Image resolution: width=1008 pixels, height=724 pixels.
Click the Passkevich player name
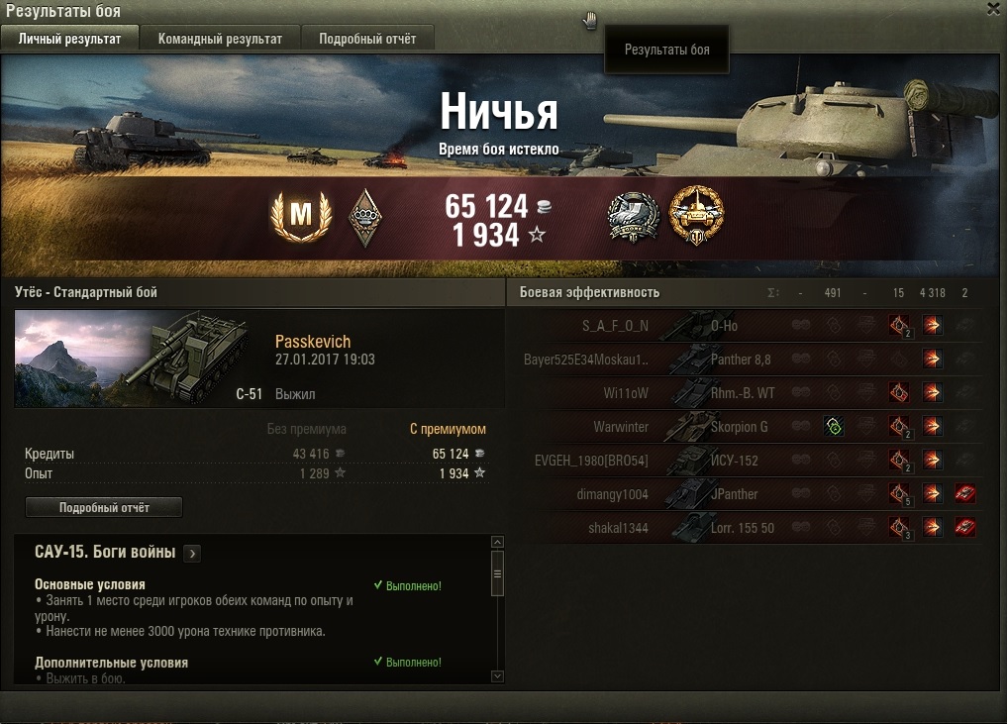pyautogui.click(x=313, y=342)
